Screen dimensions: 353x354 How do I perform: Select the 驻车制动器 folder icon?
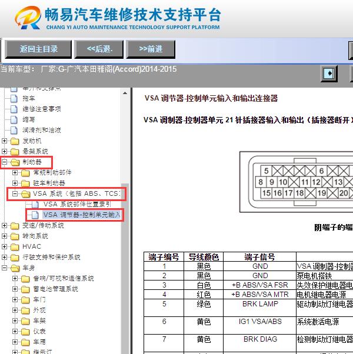click(x=25, y=183)
